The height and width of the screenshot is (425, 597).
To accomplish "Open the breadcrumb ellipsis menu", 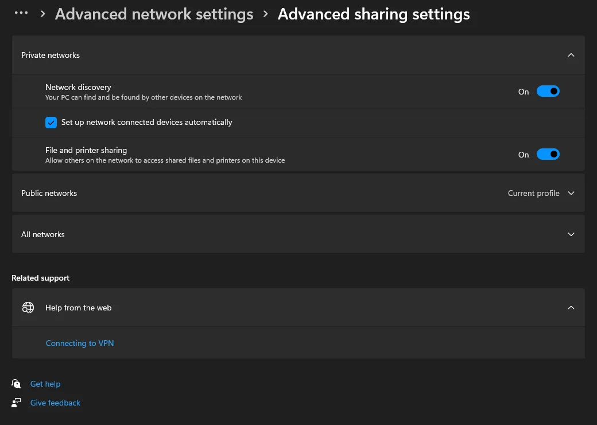I will [x=21, y=13].
